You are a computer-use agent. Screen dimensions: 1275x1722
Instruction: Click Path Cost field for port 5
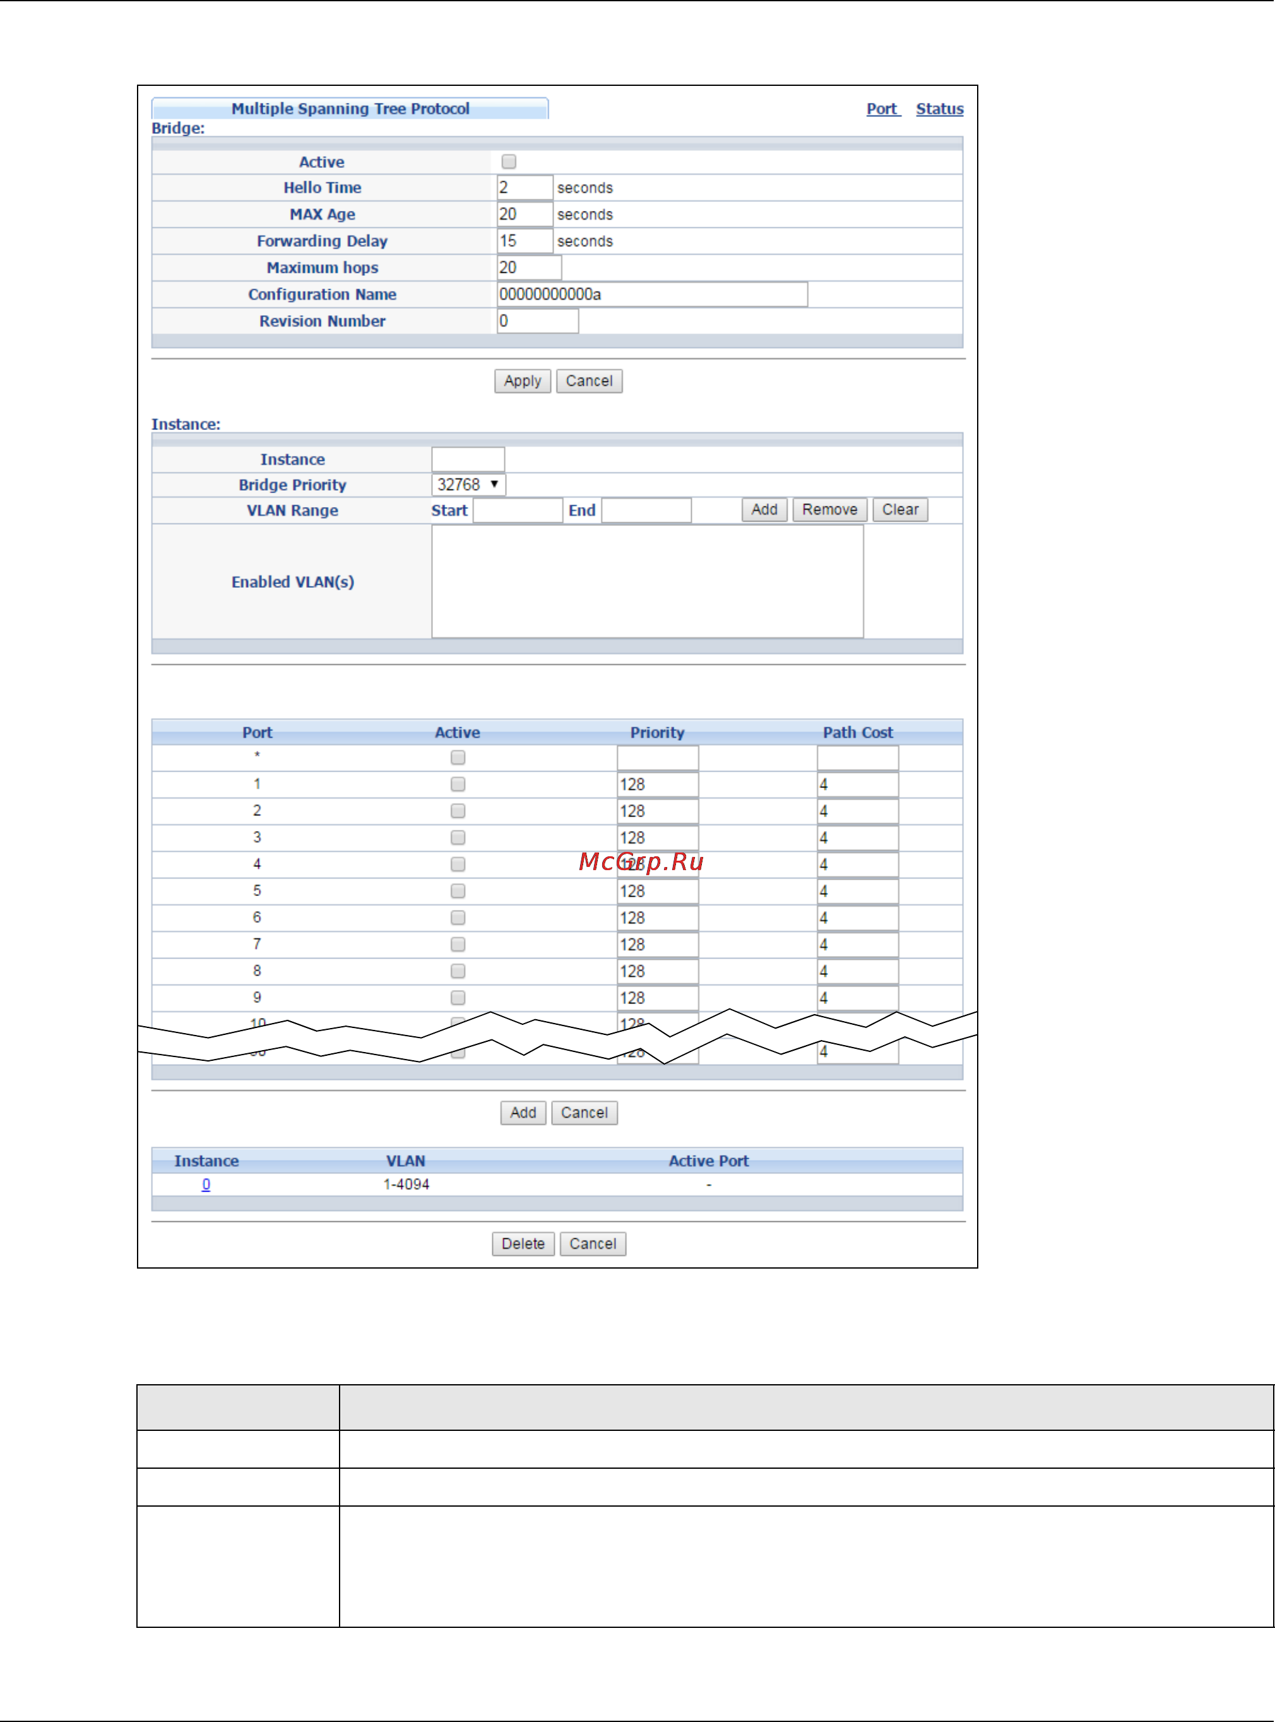pyautogui.click(x=857, y=892)
